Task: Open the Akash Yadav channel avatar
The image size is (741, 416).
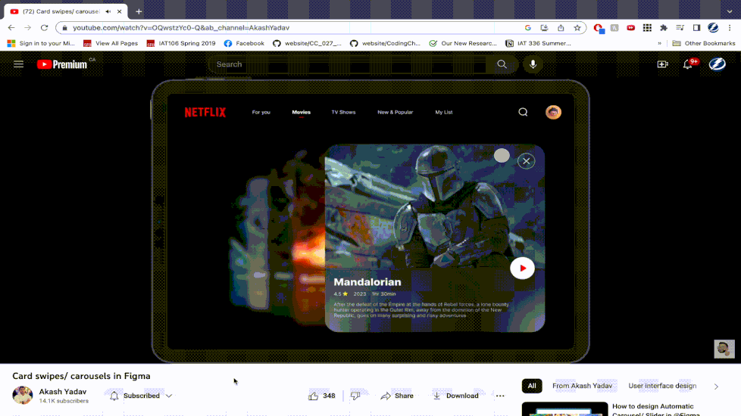Action: click(x=22, y=396)
